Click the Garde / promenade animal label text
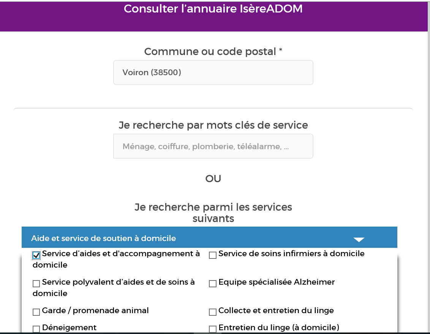The height and width of the screenshot is (334, 430). tap(95, 310)
